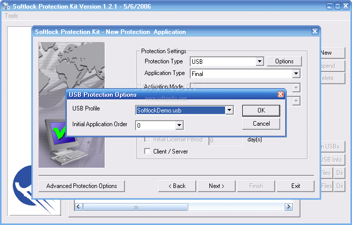Screen dimensions: 352x225
Task: Click the horizontal scrollbar thumb
Action: [136, 207]
